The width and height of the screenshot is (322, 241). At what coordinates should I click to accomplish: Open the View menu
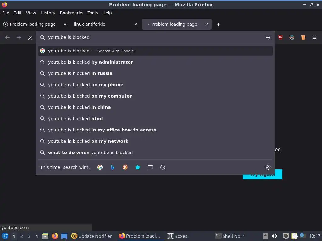point(31,13)
